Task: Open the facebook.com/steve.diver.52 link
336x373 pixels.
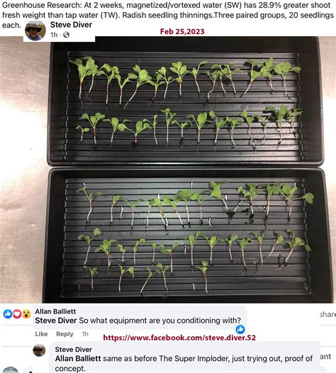Action: (179, 338)
